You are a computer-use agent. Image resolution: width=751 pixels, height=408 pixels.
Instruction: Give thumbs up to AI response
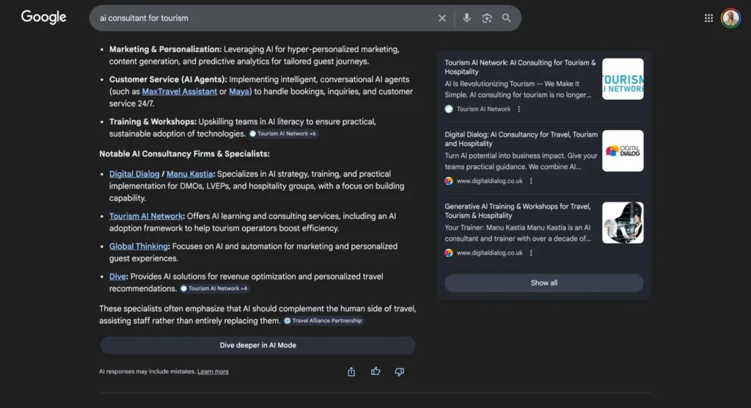click(375, 371)
